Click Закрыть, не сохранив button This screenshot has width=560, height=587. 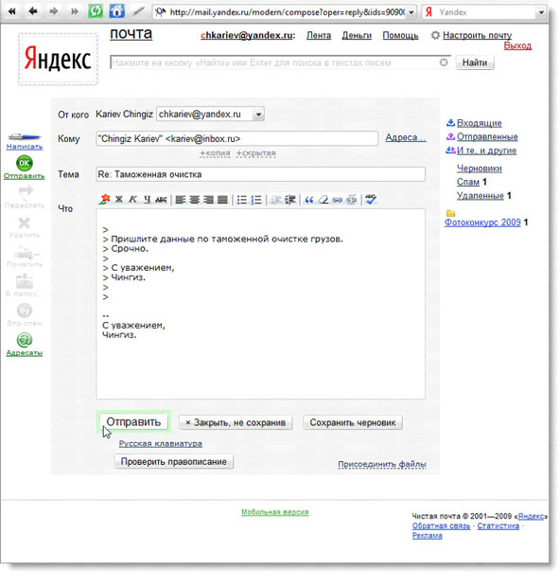tap(236, 422)
